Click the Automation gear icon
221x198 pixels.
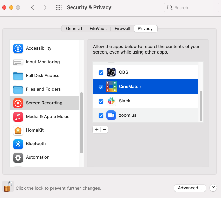(x=18, y=158)
